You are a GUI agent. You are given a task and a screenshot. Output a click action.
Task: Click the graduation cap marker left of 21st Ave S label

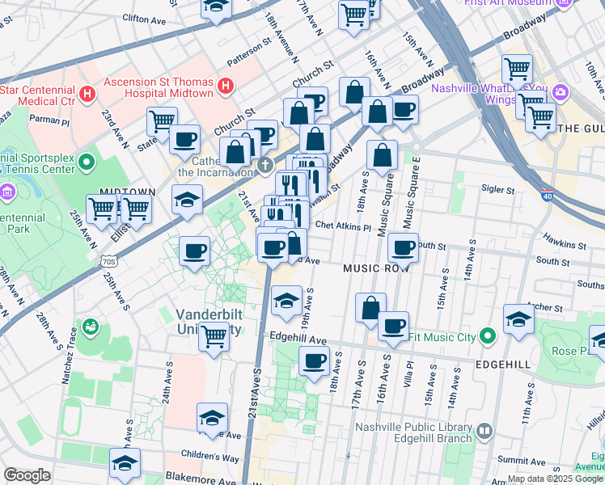coord(212,420)
